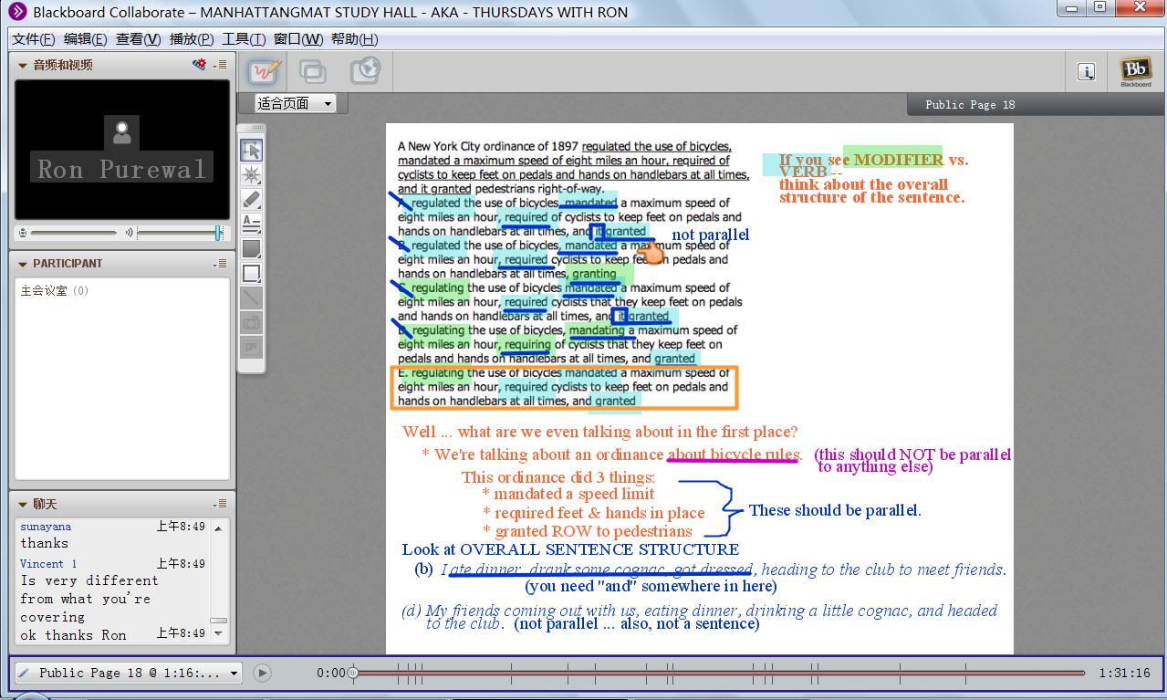Image resolution: width=1167 pixels, height=700 pixels.
Task: Open the 文件(F) menu
Action: (x=34, y=39)
